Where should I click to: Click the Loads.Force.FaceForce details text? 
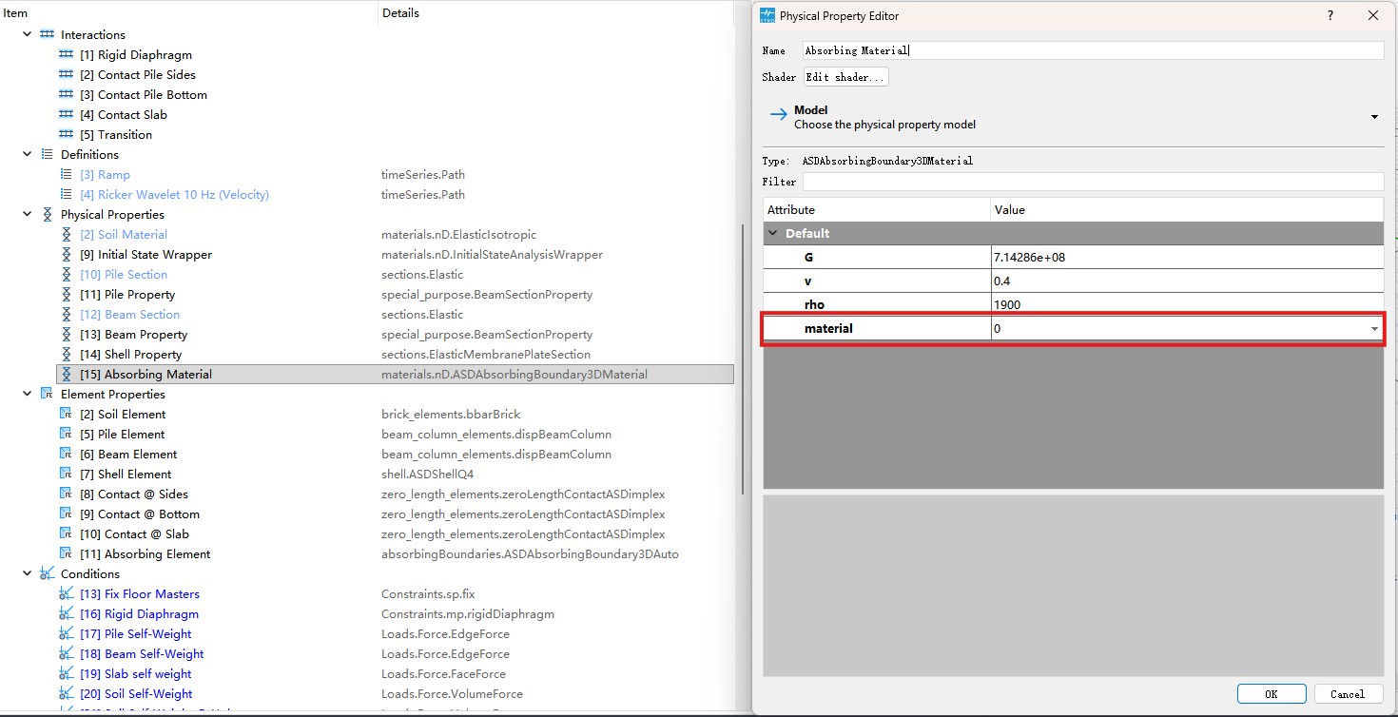click(x=443, y=674)
